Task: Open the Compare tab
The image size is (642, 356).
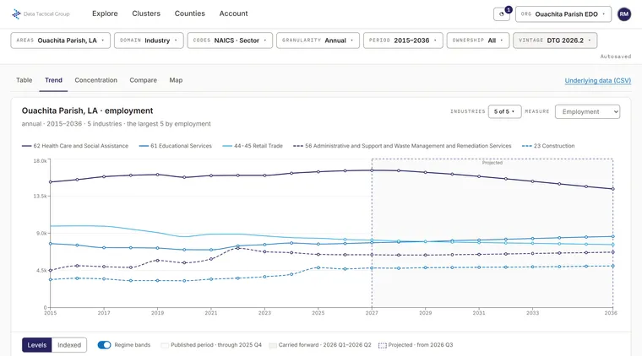Action: pos(144,80)
